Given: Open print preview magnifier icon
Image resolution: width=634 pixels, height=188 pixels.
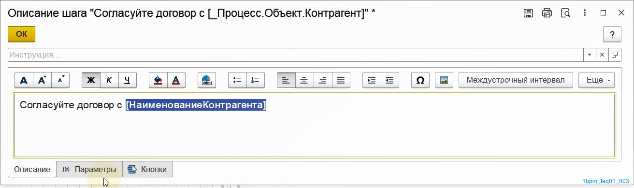Looking at the screenshot, I should click(x=565, y=13).
